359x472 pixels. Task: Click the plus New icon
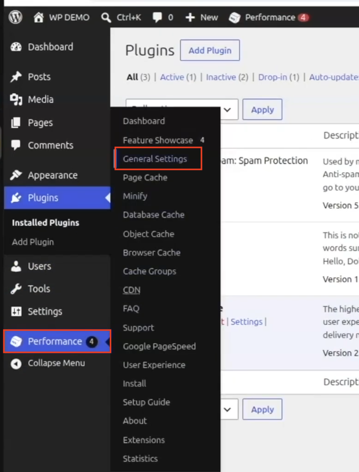[190, 17]
